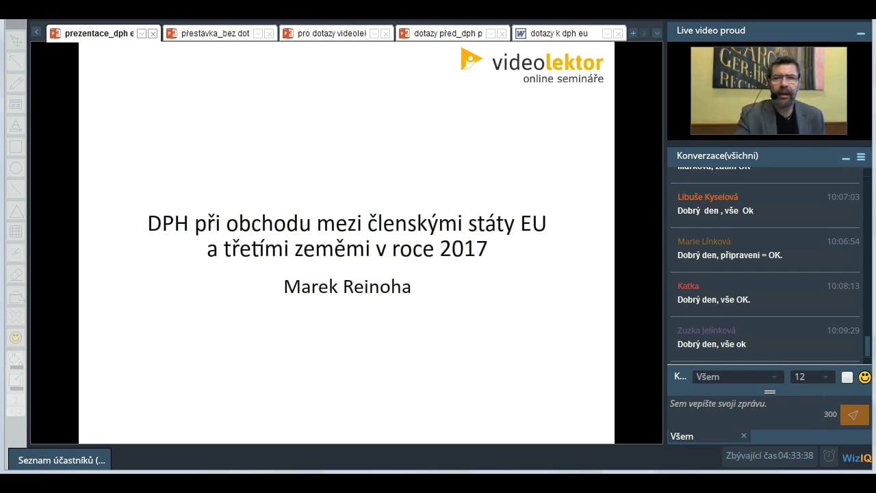Click the chat input resize handle
The height and width of the screenshot is (493, 876).
[x=770, y=392]
